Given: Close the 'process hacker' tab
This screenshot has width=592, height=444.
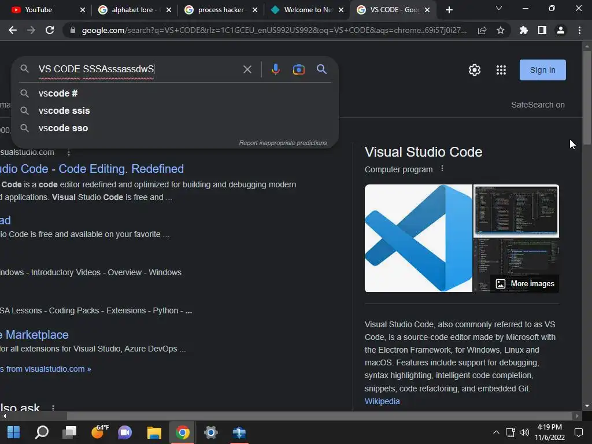Looking at the screenshot, I should [255, 10].
